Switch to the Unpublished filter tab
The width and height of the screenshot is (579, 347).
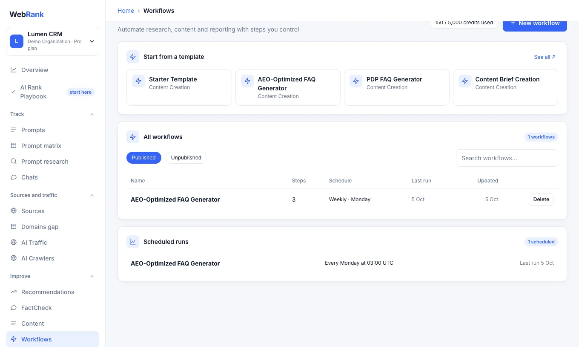pyautogui.click(x=186, y=158)
